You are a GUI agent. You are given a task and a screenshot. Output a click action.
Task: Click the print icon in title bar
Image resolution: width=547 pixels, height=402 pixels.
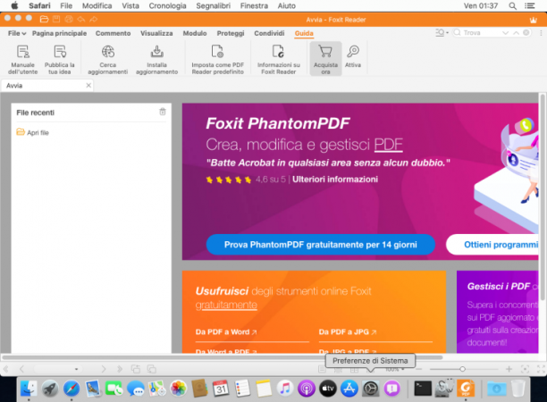[69, 19]
